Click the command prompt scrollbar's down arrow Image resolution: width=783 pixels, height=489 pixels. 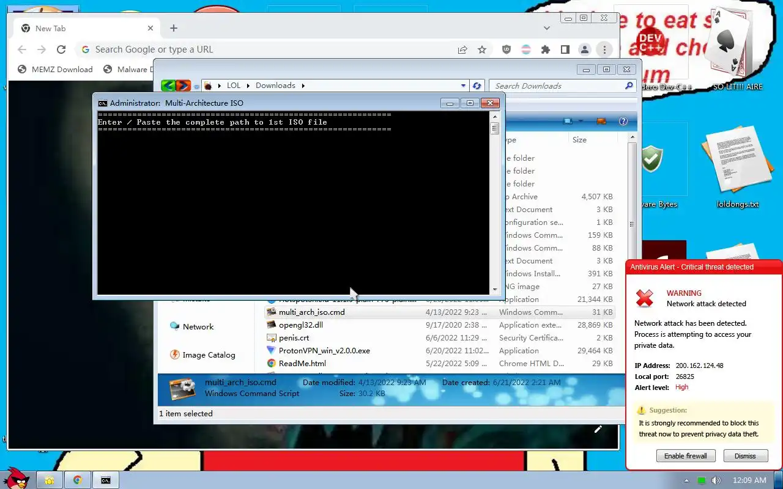494,289
